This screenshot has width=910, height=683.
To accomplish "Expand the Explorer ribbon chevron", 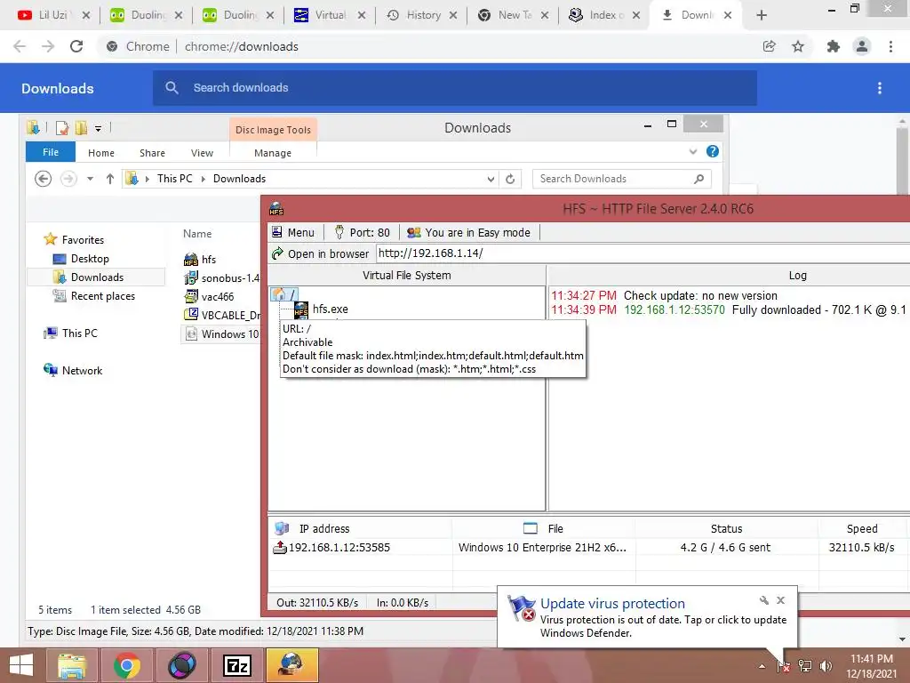I will coord(692,151).
